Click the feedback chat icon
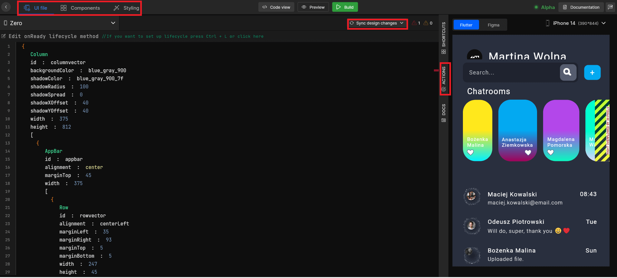The image size is (617, 278). (x=610, y=7)
